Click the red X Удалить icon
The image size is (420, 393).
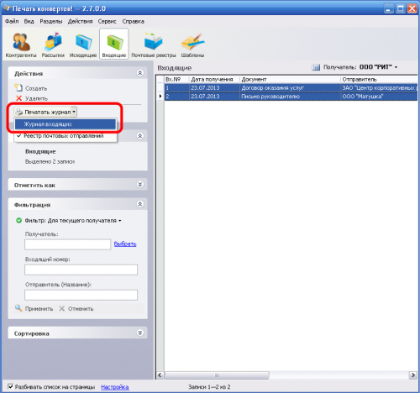click(18, 98)
